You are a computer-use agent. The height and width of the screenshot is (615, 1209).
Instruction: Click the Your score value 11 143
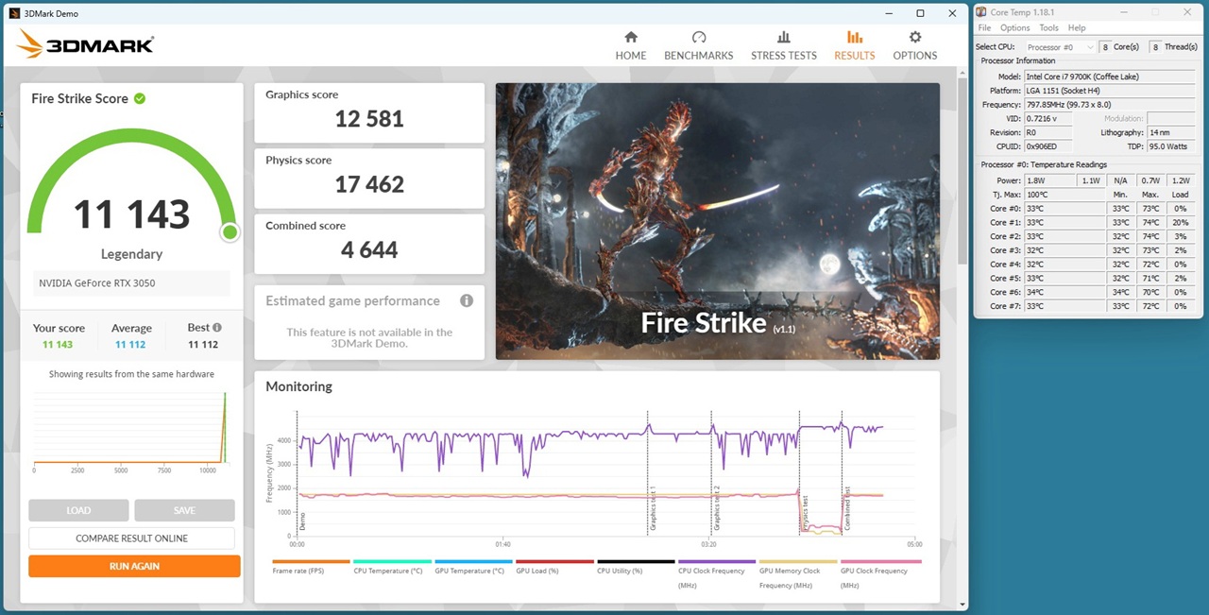point(58,345)
